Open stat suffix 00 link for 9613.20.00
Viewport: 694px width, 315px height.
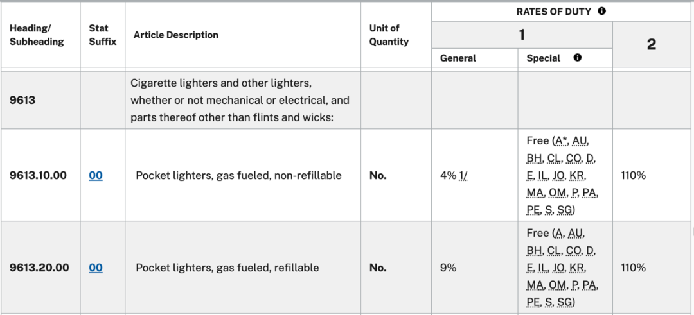pos(96,268)
